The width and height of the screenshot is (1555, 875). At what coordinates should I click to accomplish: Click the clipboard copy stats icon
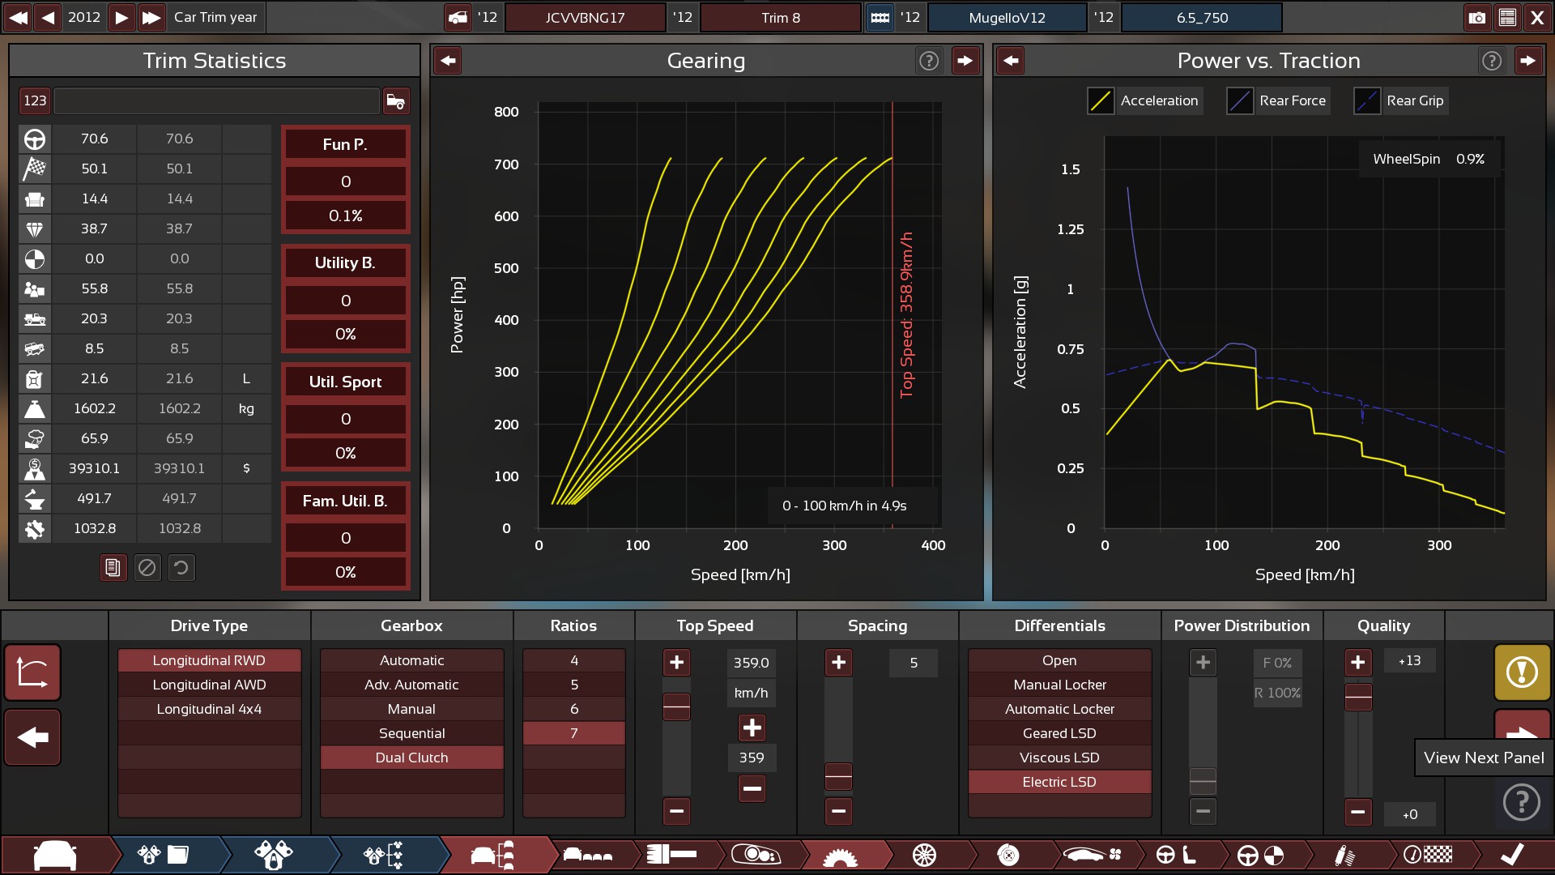(x=113, y=567)
